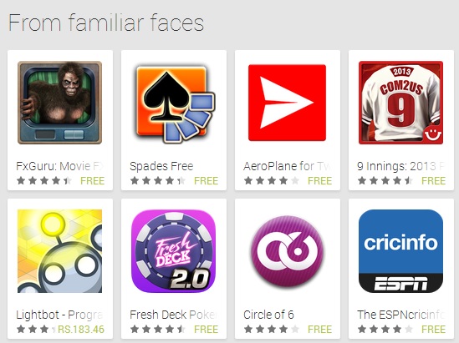459x343 pixels.
Task: Click the From familiar faces heading
Action: pyautogui.click(x=106, y=23)
